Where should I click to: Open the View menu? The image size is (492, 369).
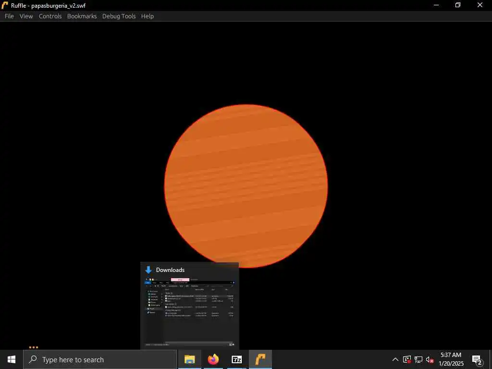(26, 16)
